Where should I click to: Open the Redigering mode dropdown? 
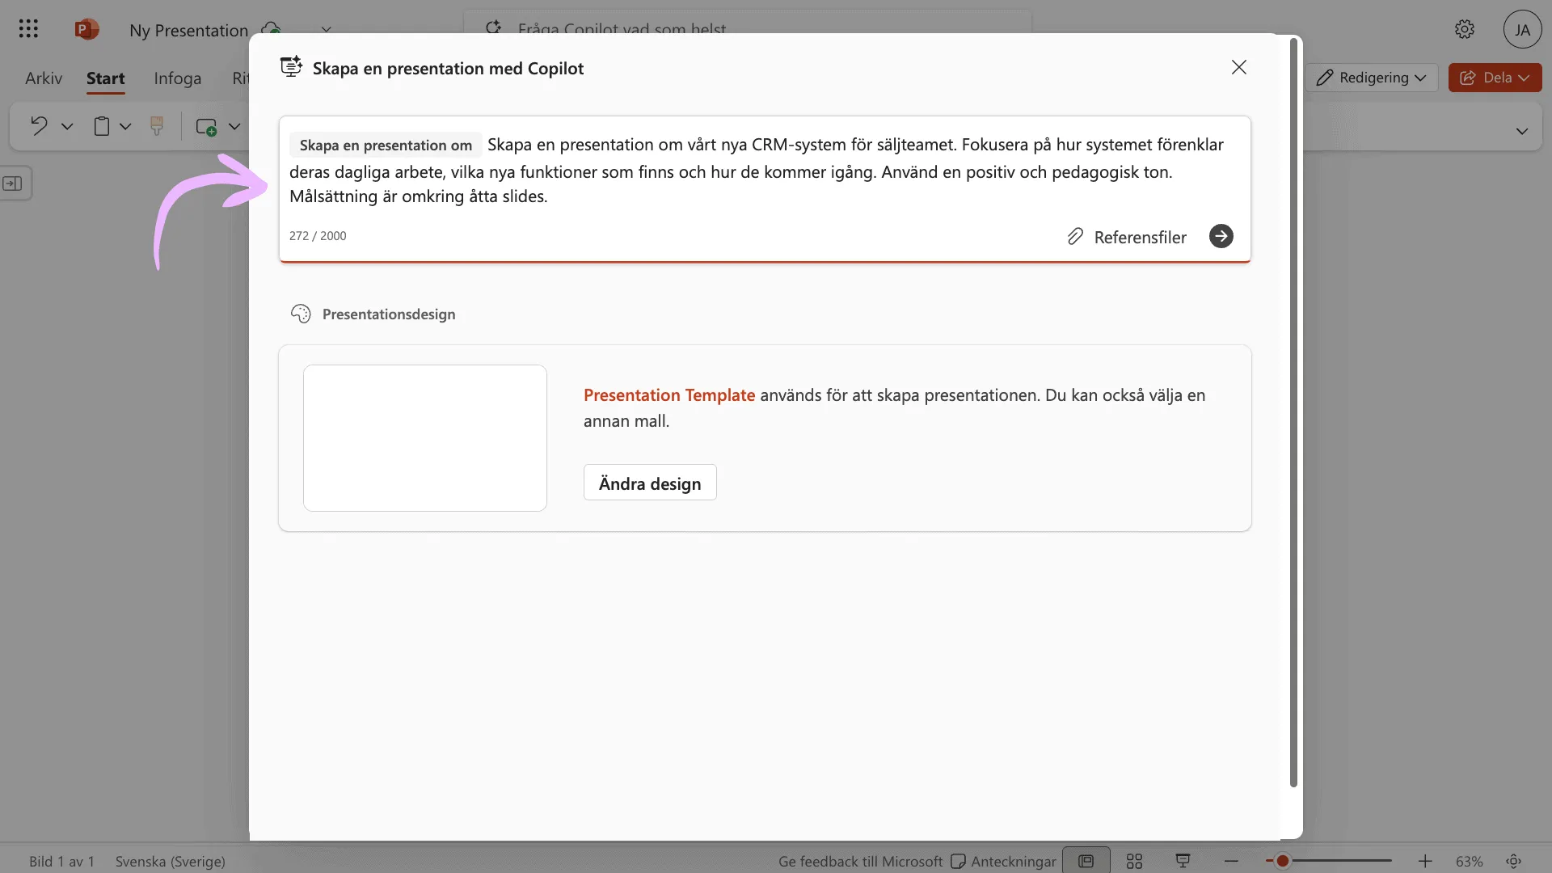(x=1371, y=78)
